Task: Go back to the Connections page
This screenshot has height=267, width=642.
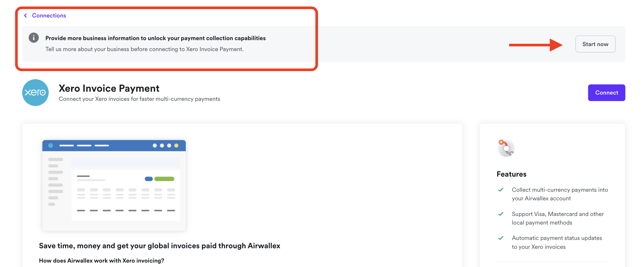Action: click(49, 16)
